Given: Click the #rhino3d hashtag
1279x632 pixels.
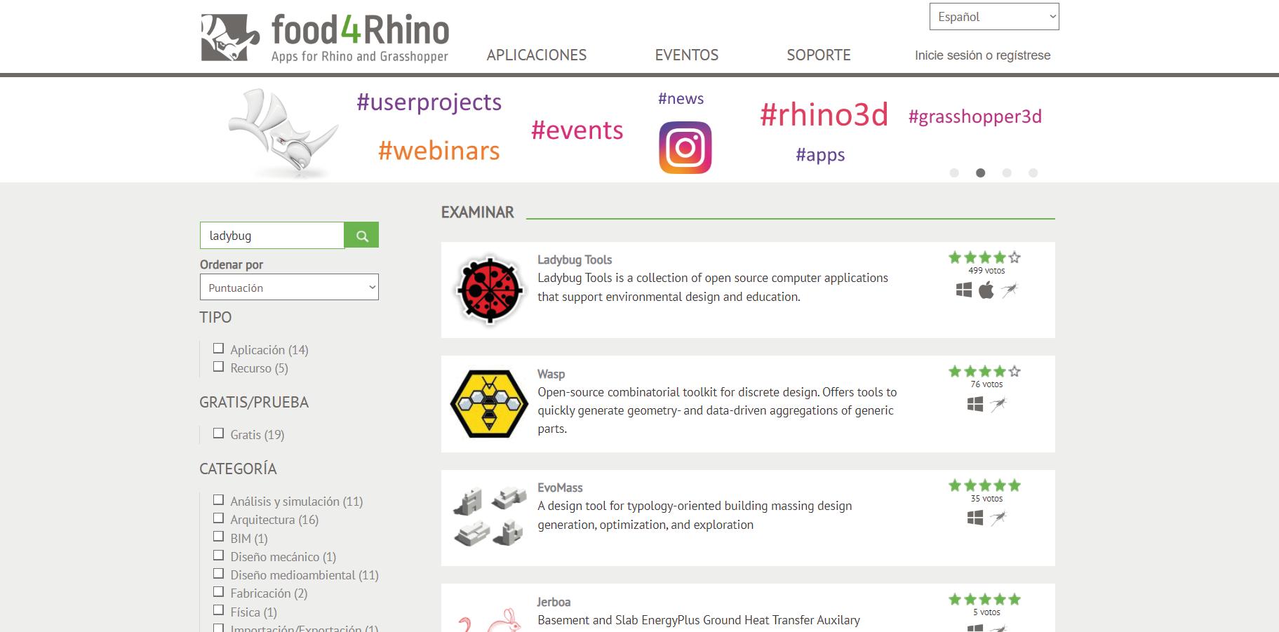Looking at the screenshot, I should click(x=824, y=114).
